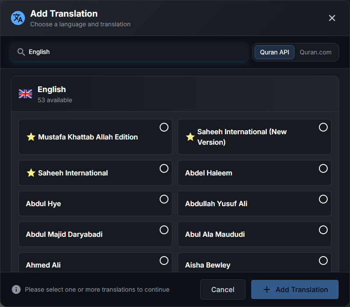Switch to the Quran.com source tab

(x=315, y=52)
